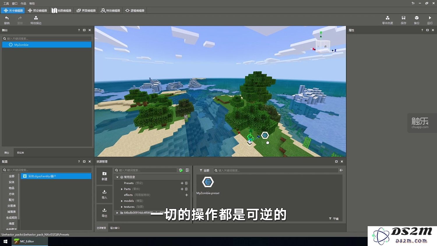437x246 pixels.
Task: Open the 平铺 tile view dropdown
Action: (334, 219)
